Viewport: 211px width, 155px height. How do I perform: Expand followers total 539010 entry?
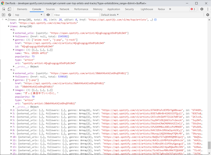(x=14, y=77)
